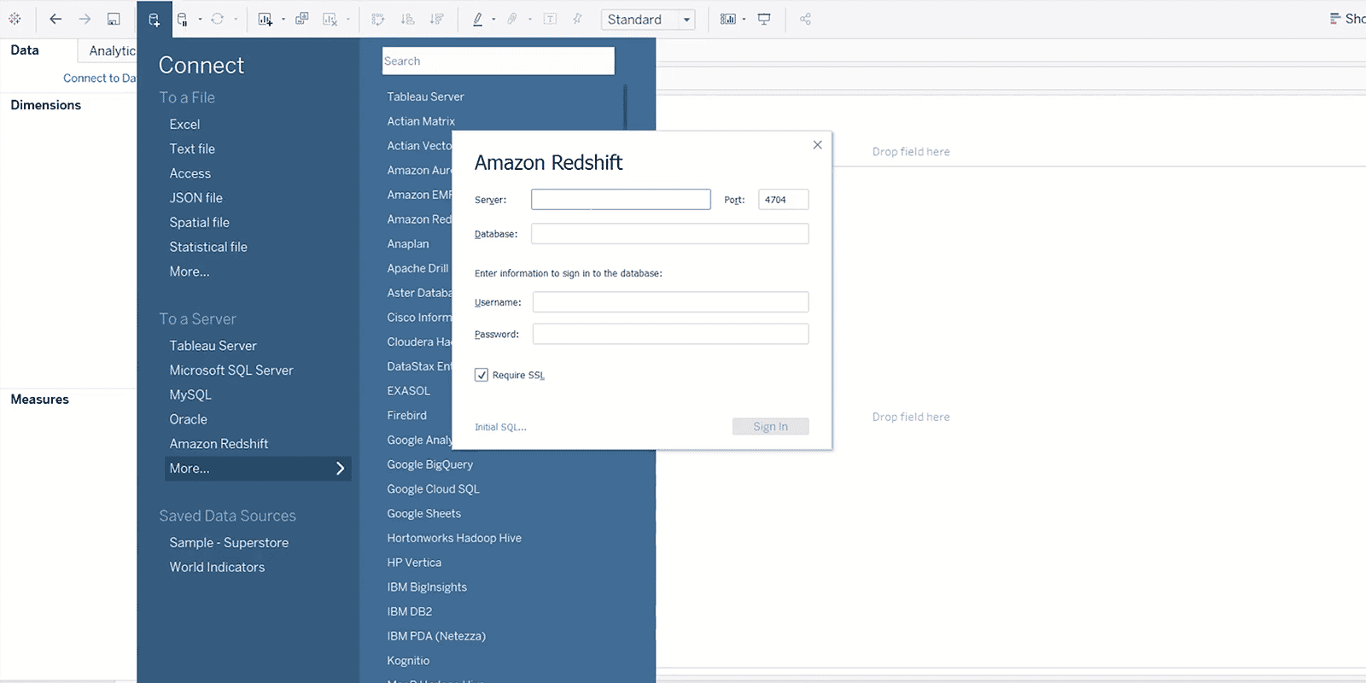Click the duplicate sheet icon
The image size is (1366, 683).
point(301,19)
